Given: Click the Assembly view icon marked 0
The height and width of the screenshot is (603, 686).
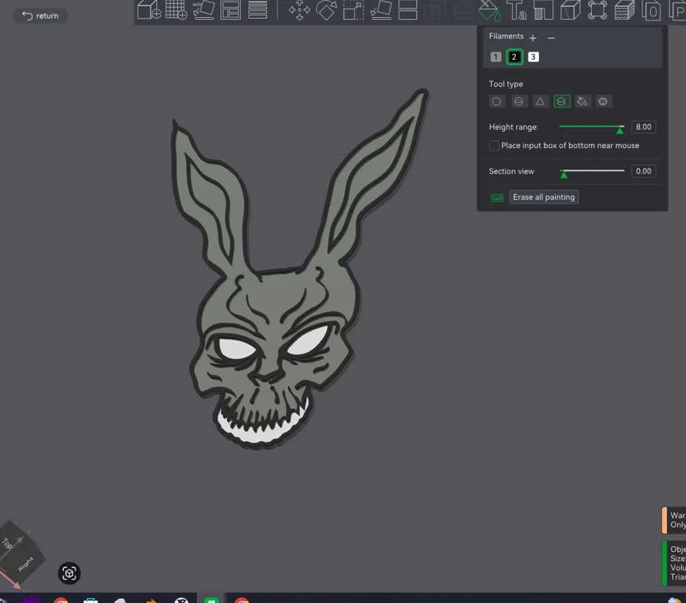Looking at the screenshot, I should (x=651, y=10).
